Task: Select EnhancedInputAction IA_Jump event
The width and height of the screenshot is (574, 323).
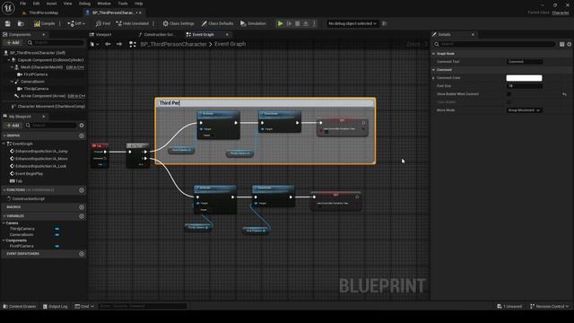Action: (41, 152)
